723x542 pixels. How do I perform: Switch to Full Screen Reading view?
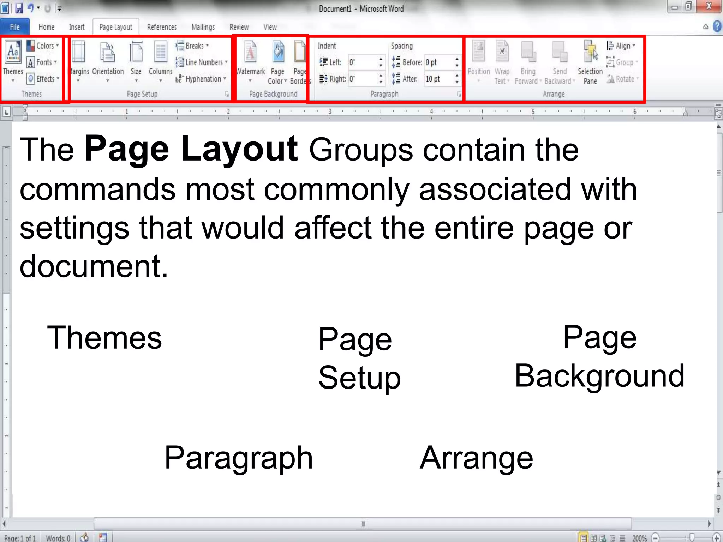pyautogui.click(x=593, y=538)
